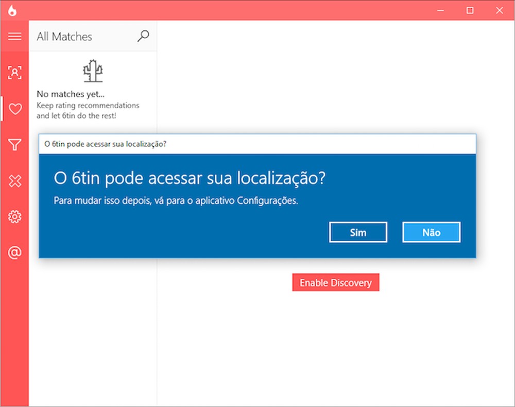515x407 pixels.
Task: Close the 6tin window
Action: [500, 10]
